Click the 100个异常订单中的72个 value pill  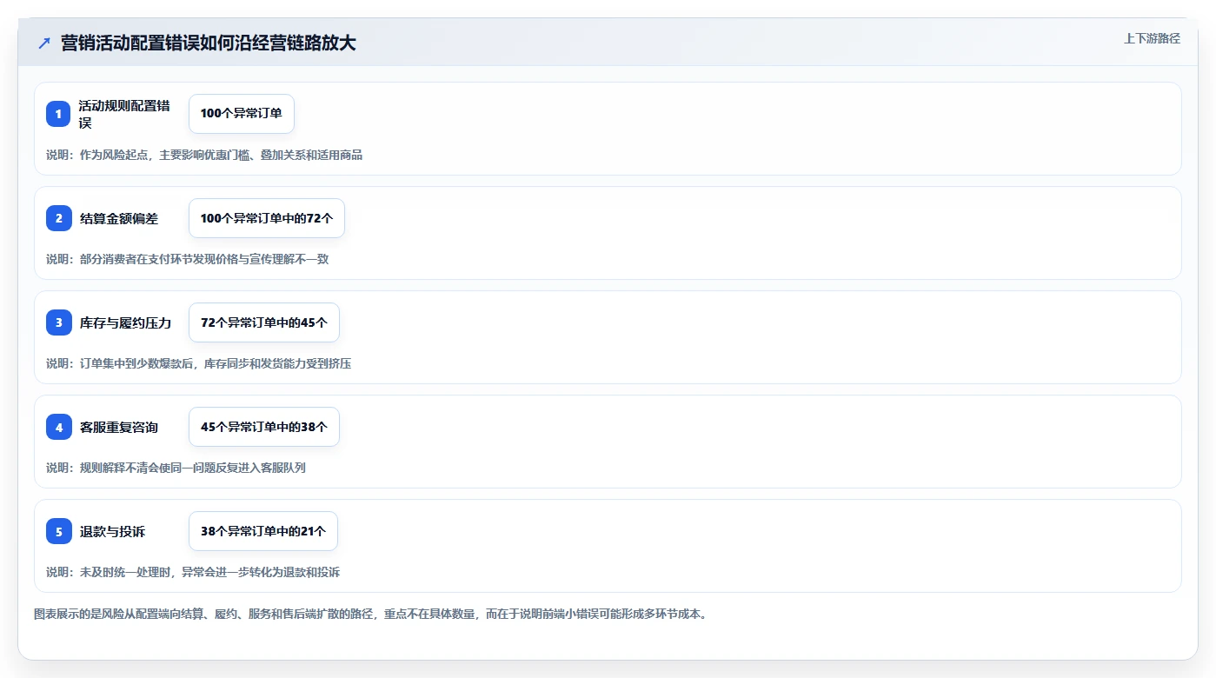pyautogui.click(x=267, y=218)
